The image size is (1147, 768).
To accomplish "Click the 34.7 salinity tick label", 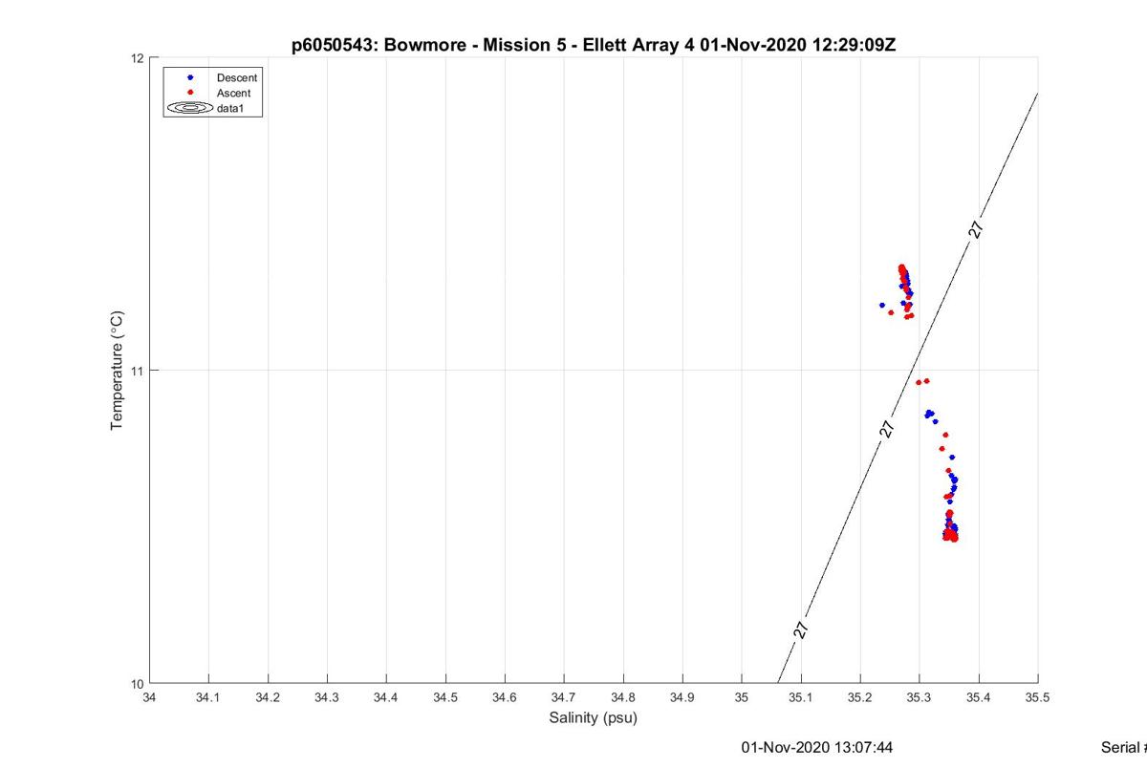I will point(564,699).
